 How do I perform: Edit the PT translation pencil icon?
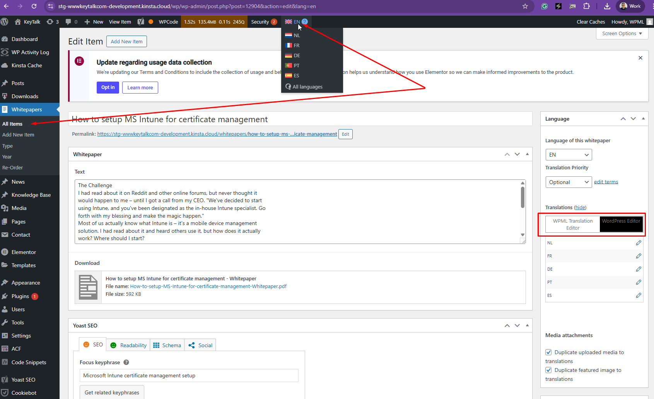click(x=639, y=282)
